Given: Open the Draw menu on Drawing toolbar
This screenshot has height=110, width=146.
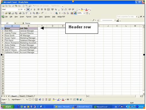Looking at the screenshot, I should pos(4,99).
